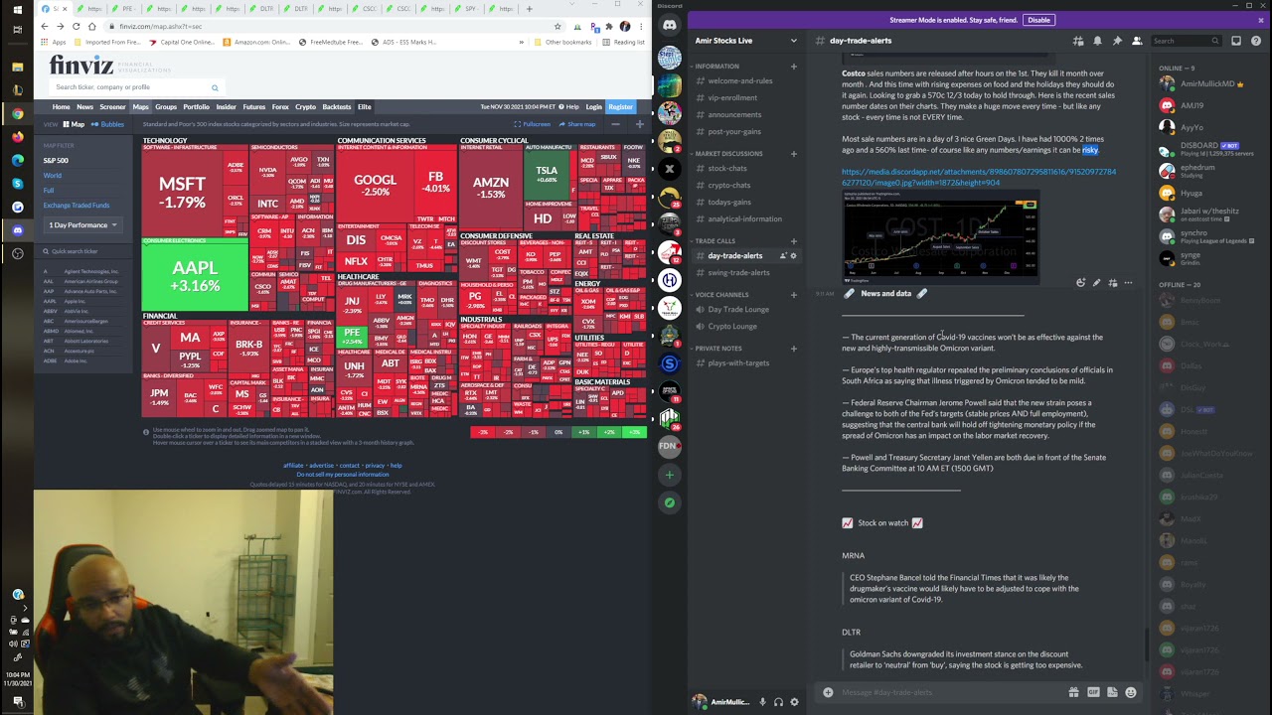Click Share map link
The height and width of the screenshot is (715, 1272).
pos(577,124)
